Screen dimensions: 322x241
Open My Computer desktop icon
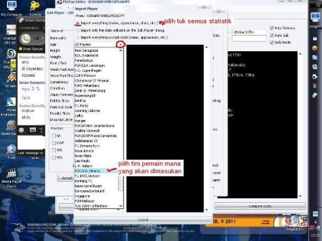coord(12,8)
